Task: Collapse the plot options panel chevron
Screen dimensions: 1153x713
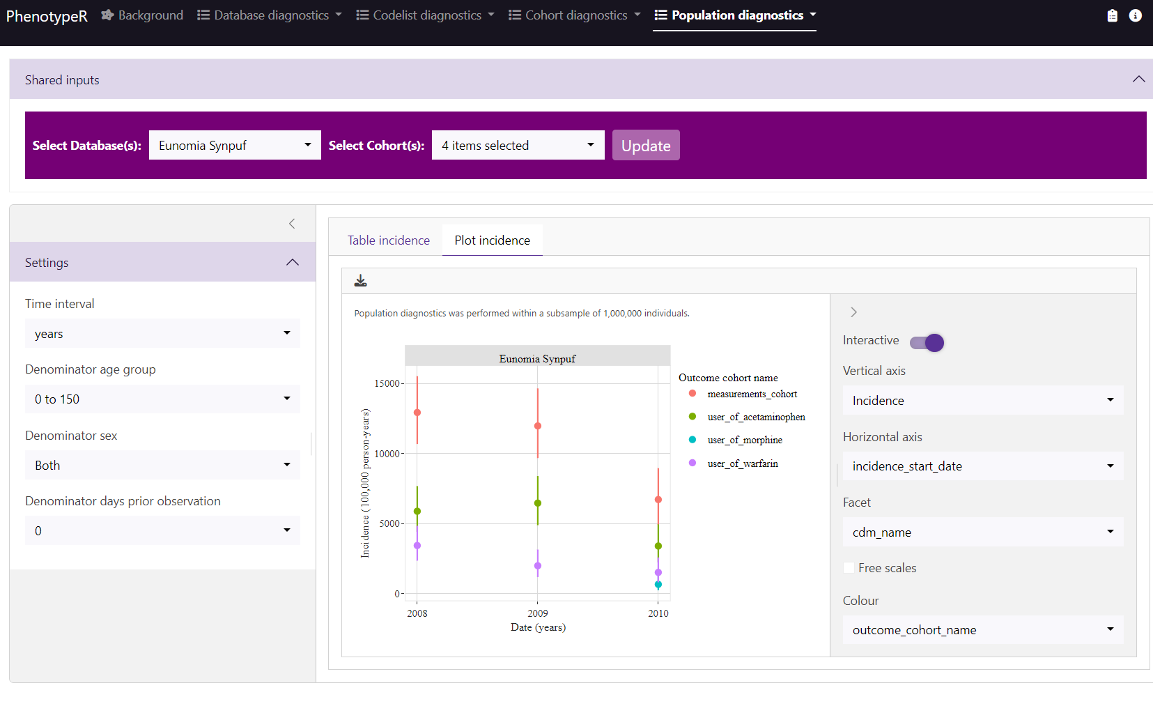Action: click(x=853, y=312)
